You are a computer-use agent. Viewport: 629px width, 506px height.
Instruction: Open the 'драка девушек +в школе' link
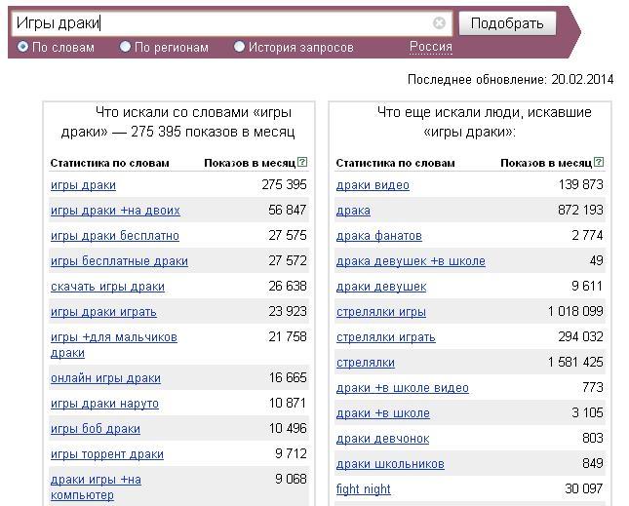(x=412, y=261)
